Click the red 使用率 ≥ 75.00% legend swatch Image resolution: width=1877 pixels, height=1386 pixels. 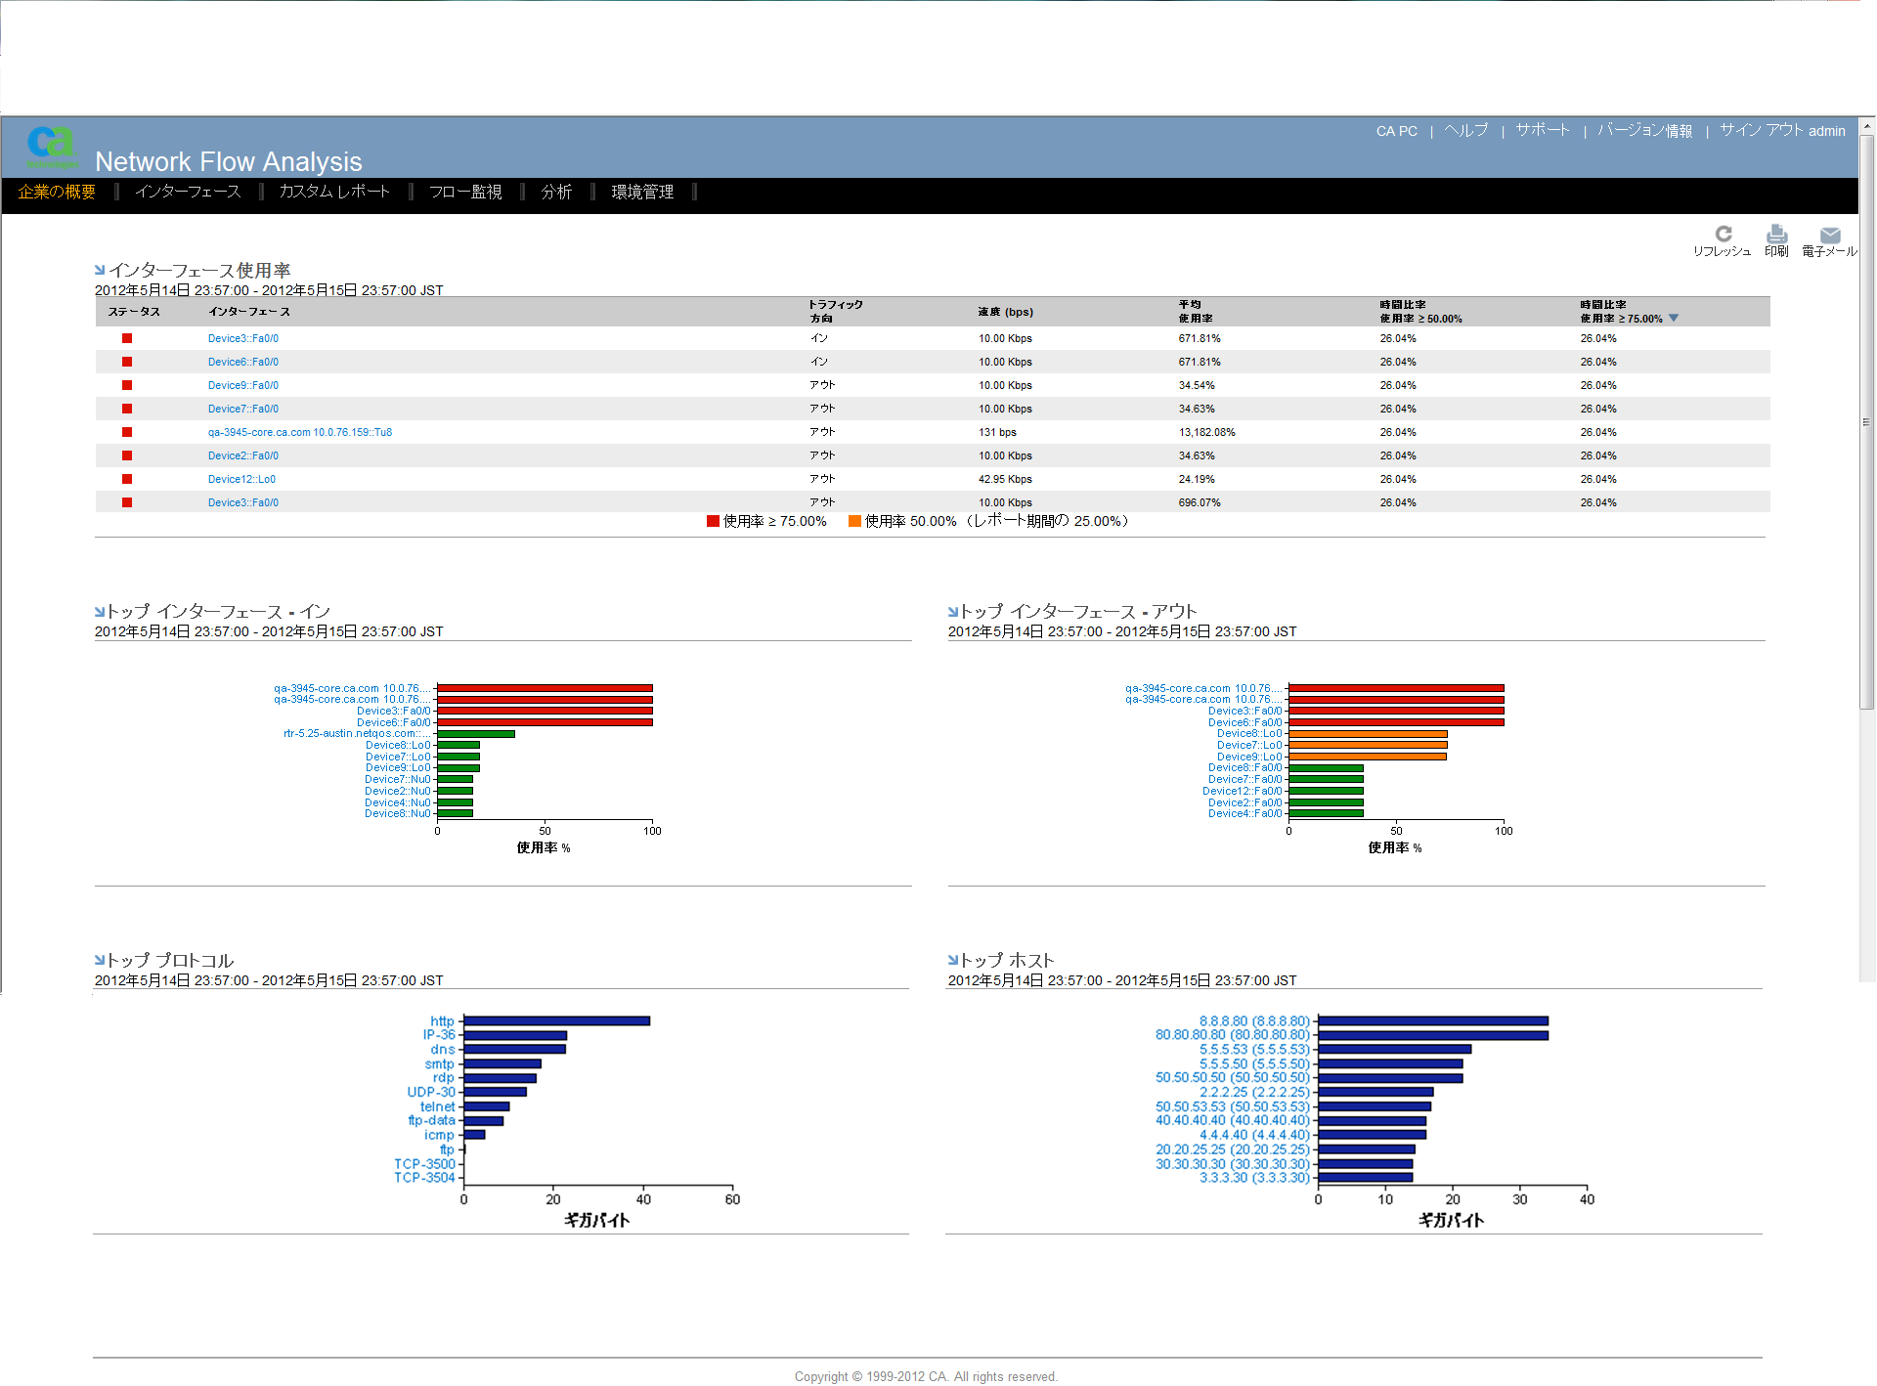713,521
